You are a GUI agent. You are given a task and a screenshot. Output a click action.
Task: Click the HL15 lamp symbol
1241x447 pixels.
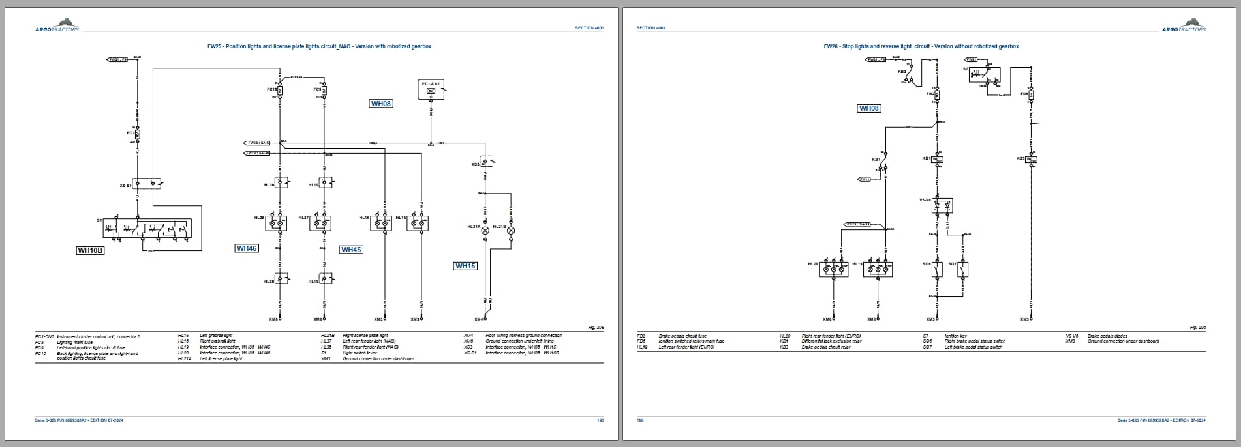click(418, 223)
